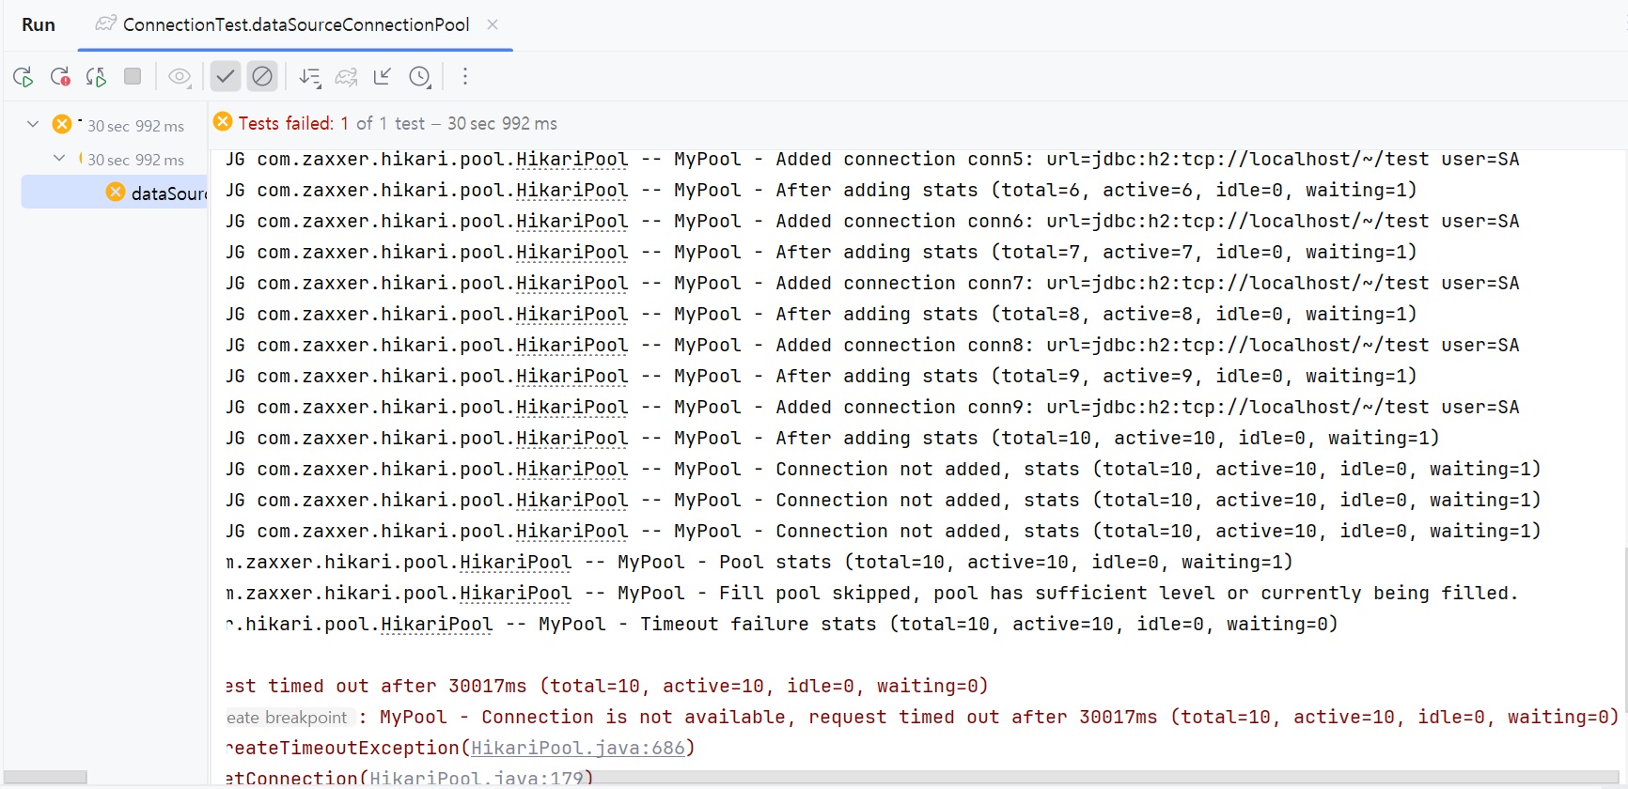Select the dataSource failed test item
The image size is (1628, 789).
click(x=160, y=193)
